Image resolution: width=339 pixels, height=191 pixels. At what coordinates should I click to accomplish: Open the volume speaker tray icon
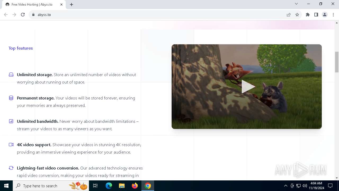305,186
